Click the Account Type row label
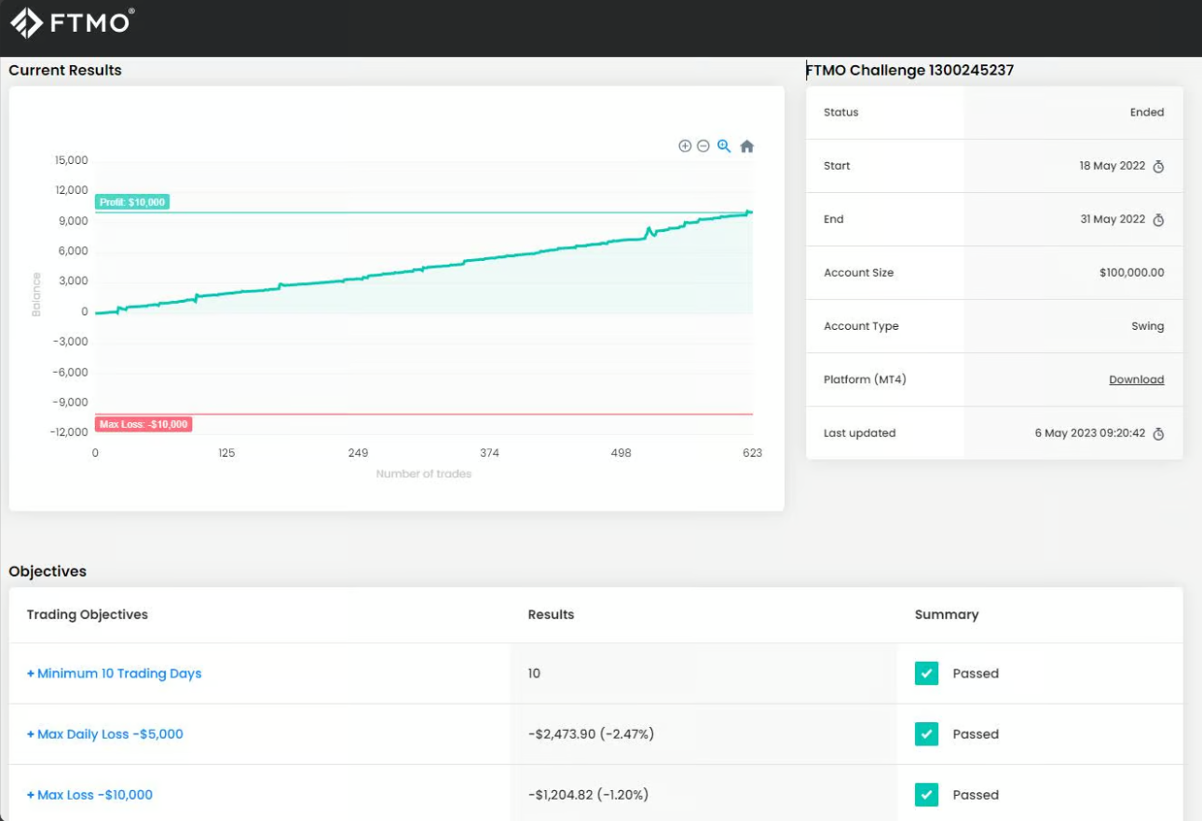The image size is (1202, 821). tap(861, 327)
